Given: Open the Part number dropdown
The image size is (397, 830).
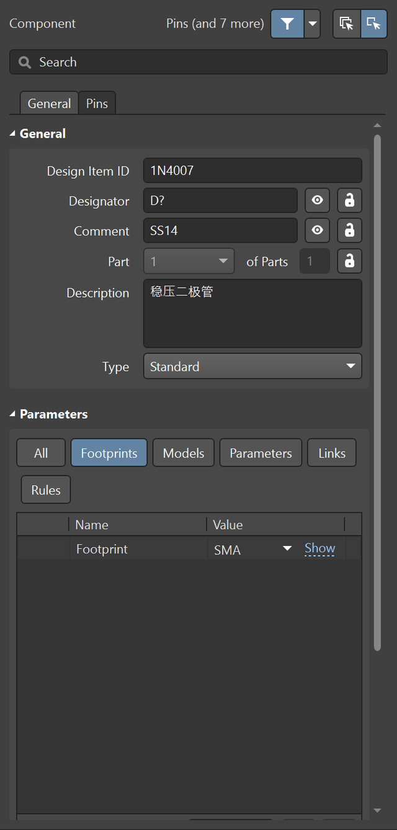Looking at the screenshot, I should pos(189,261).
